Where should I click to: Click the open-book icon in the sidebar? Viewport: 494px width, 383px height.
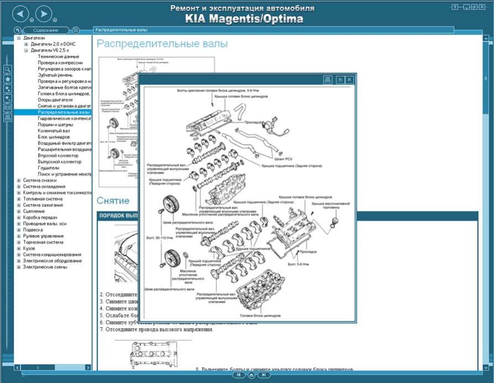coord(8,108)
